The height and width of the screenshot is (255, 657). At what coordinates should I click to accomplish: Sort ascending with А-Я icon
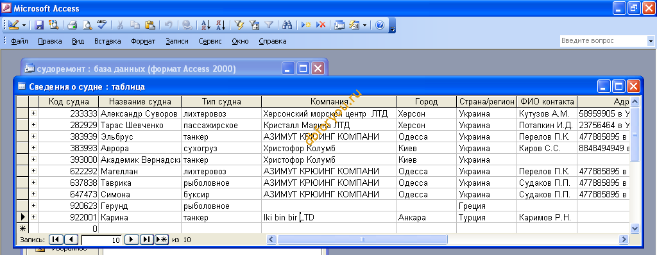click(206, 25)
